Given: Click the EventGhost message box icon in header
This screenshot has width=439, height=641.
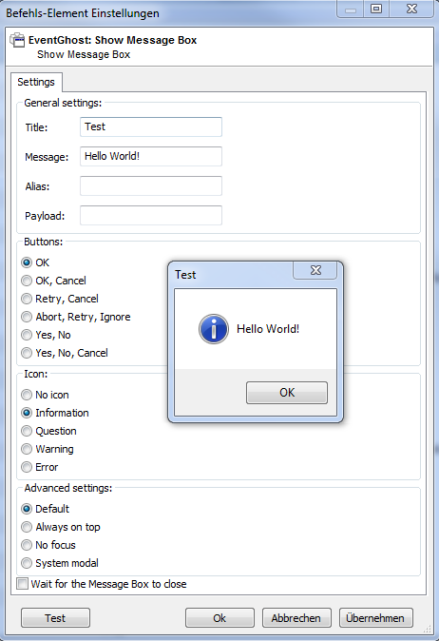Looking at the screenshot, I should 17,40.
